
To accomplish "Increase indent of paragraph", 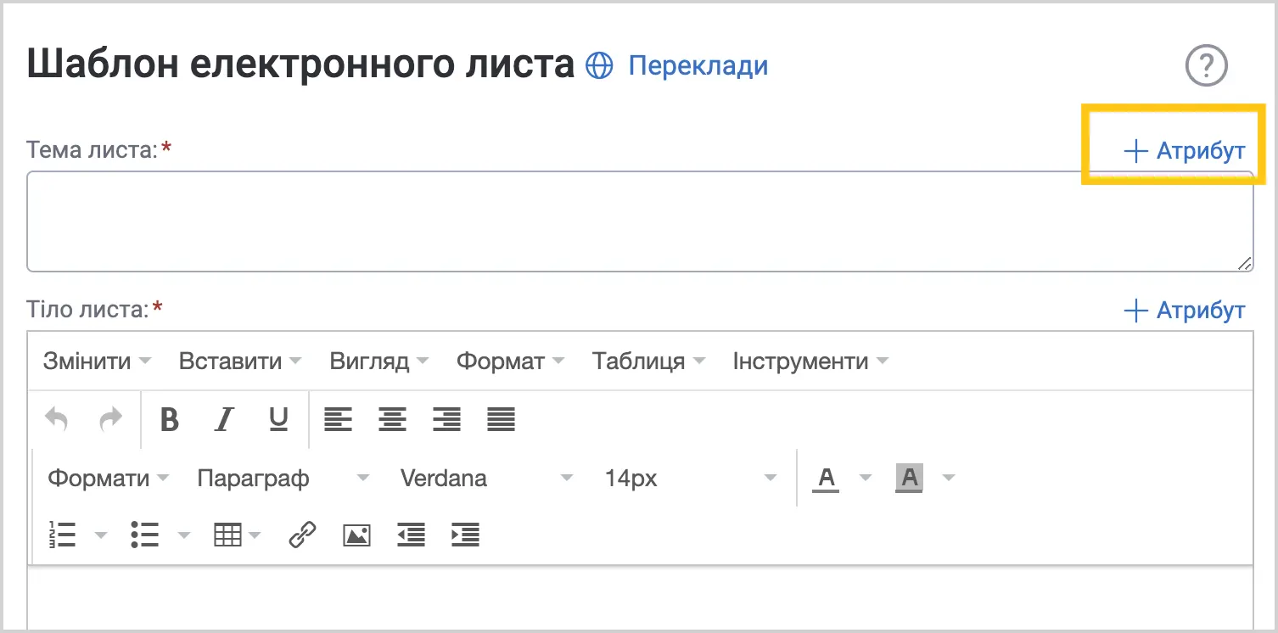I will (466, 535).
